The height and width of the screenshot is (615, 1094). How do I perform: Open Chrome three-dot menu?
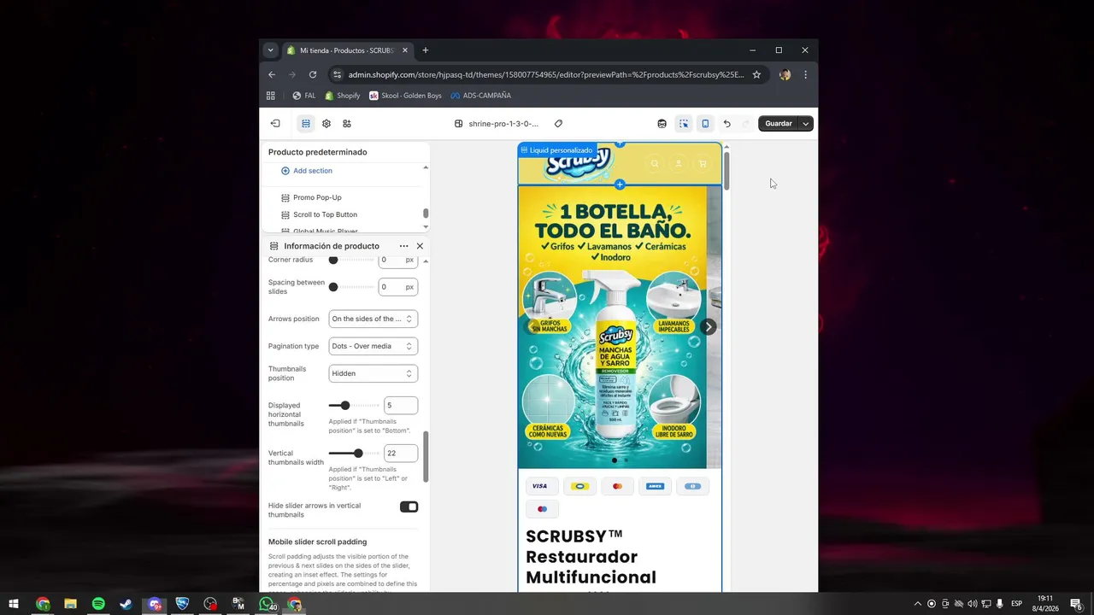(805, 74)
